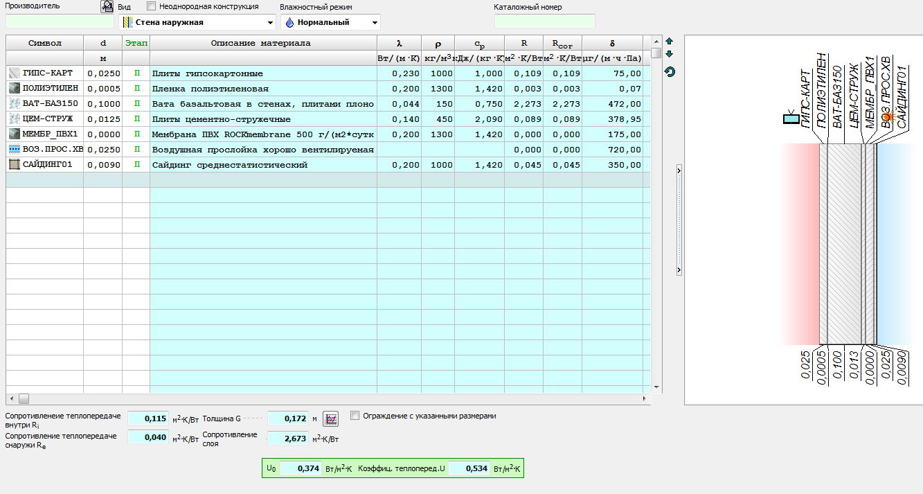Enable the Неоднородная конструкция checkbox
The width and height of the screenshot is (923, 494).
pyautogui.click(x=152, y=6)
